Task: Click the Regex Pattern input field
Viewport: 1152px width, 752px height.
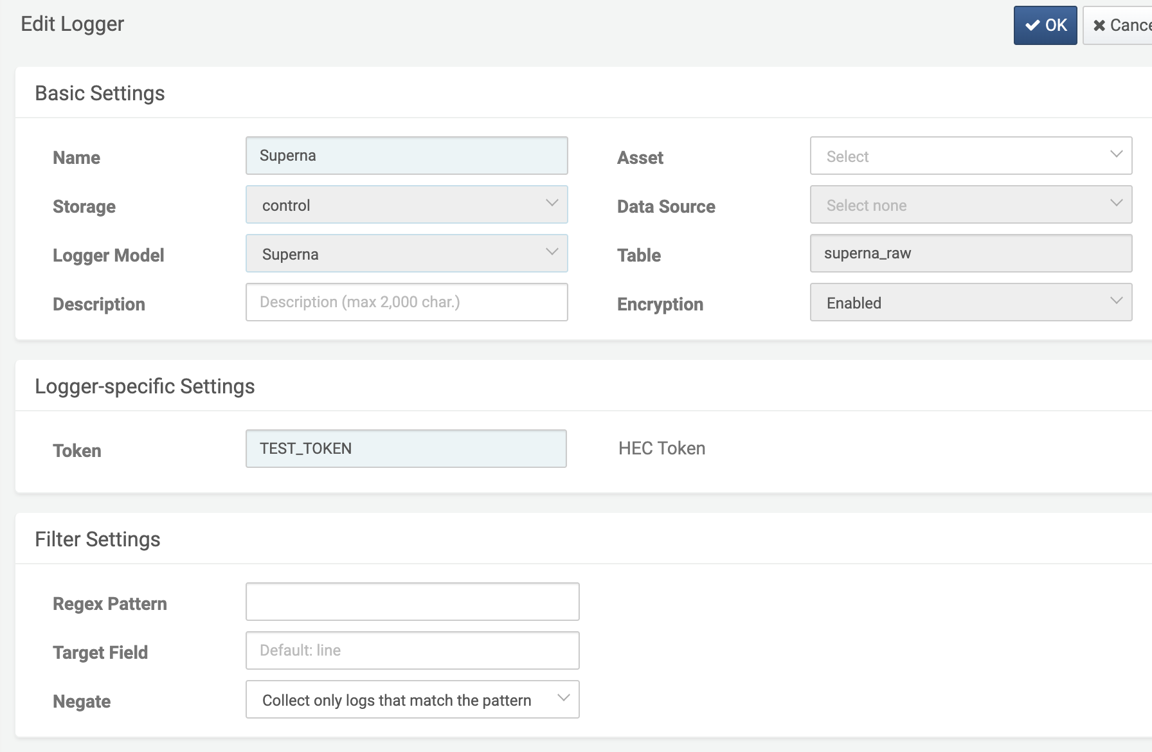Action: point(413,602)
